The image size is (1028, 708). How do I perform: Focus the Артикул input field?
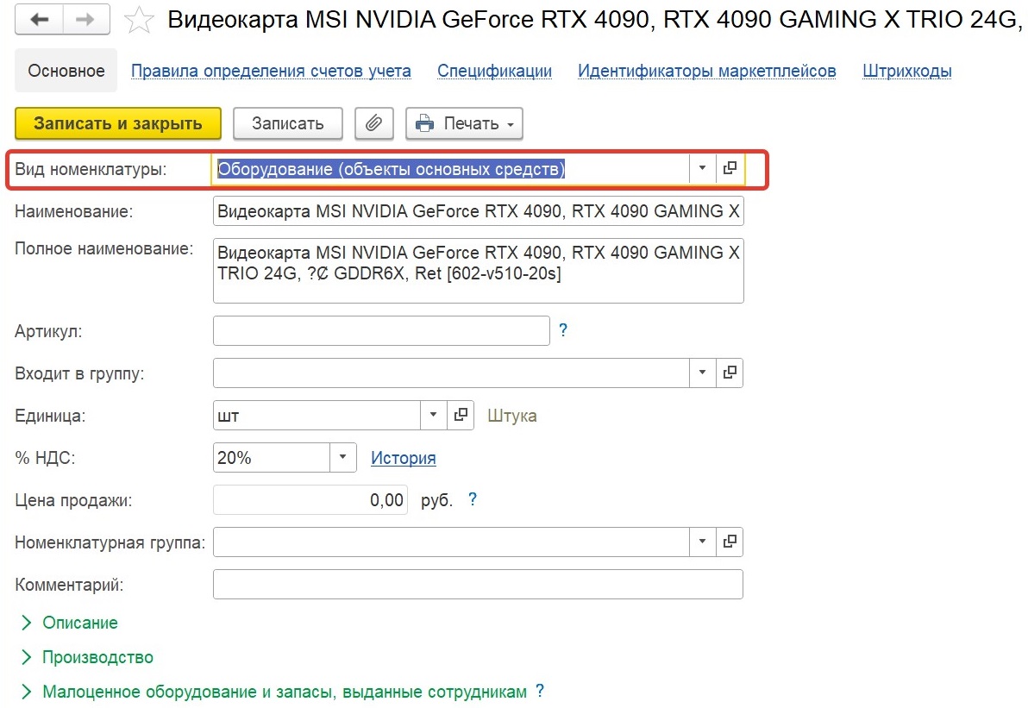click(x=381, y=331)
